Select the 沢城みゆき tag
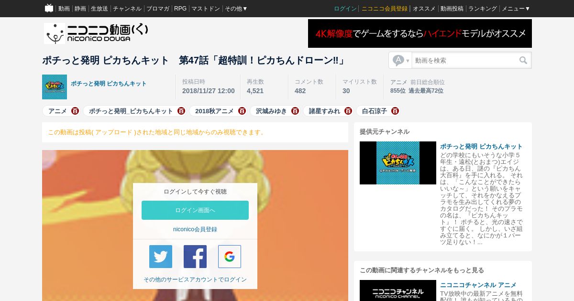The width and height of the screenshot is (574, 301). point(271,111)
